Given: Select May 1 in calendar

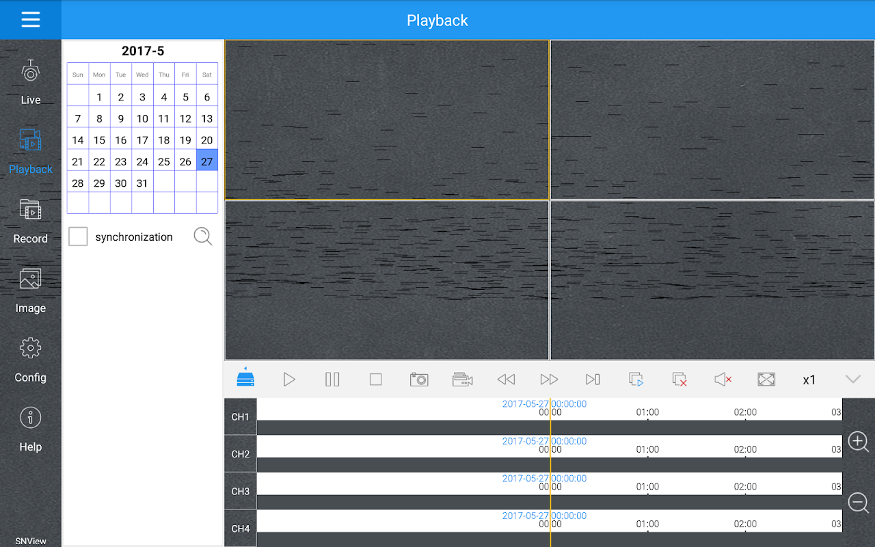Looking at the screenshot, I should click(99, 97).
